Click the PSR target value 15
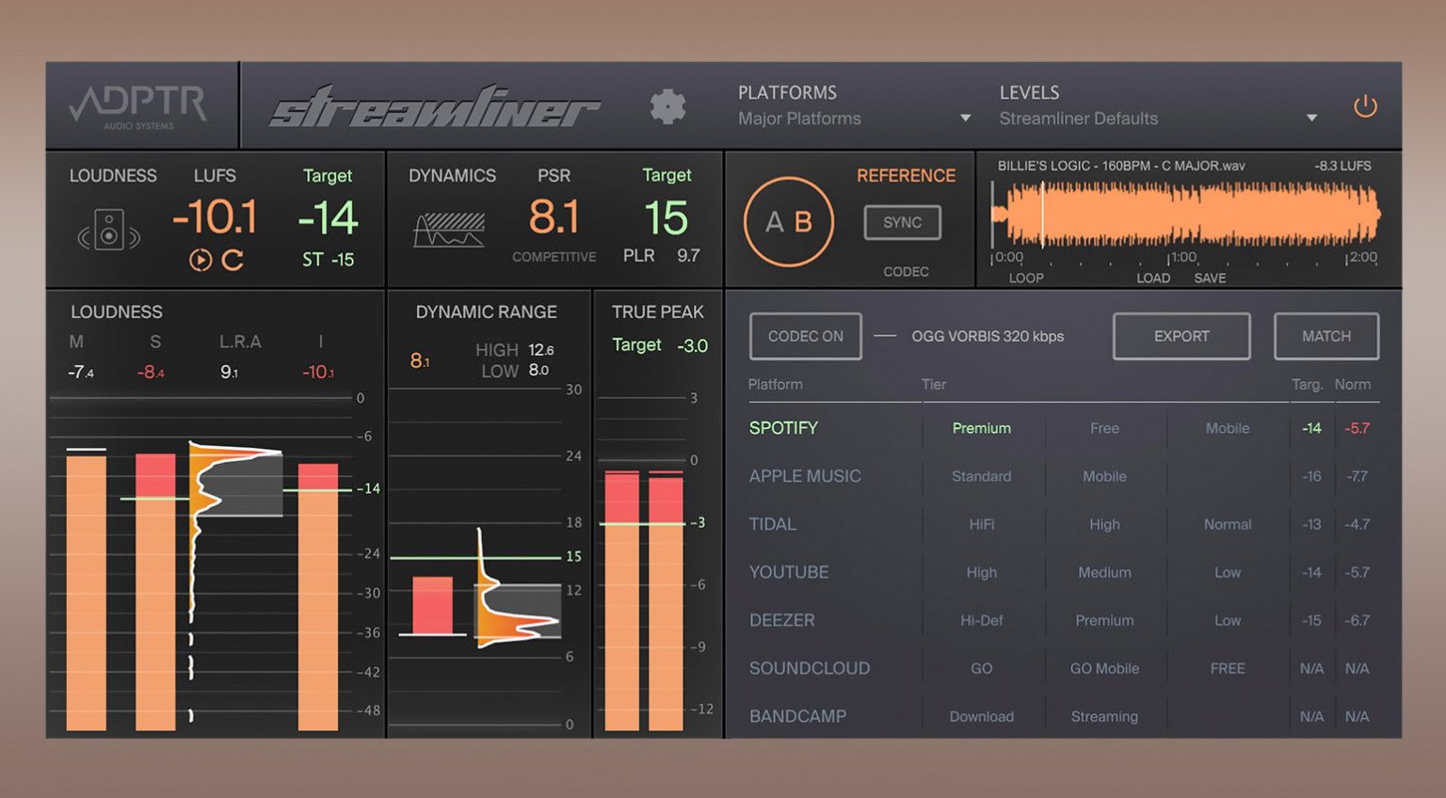Image resolution: width=1446 pixels, height=798 pixels. [667, 218]
